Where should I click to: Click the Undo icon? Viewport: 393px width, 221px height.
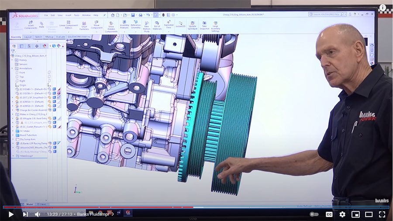coord(148,15)
